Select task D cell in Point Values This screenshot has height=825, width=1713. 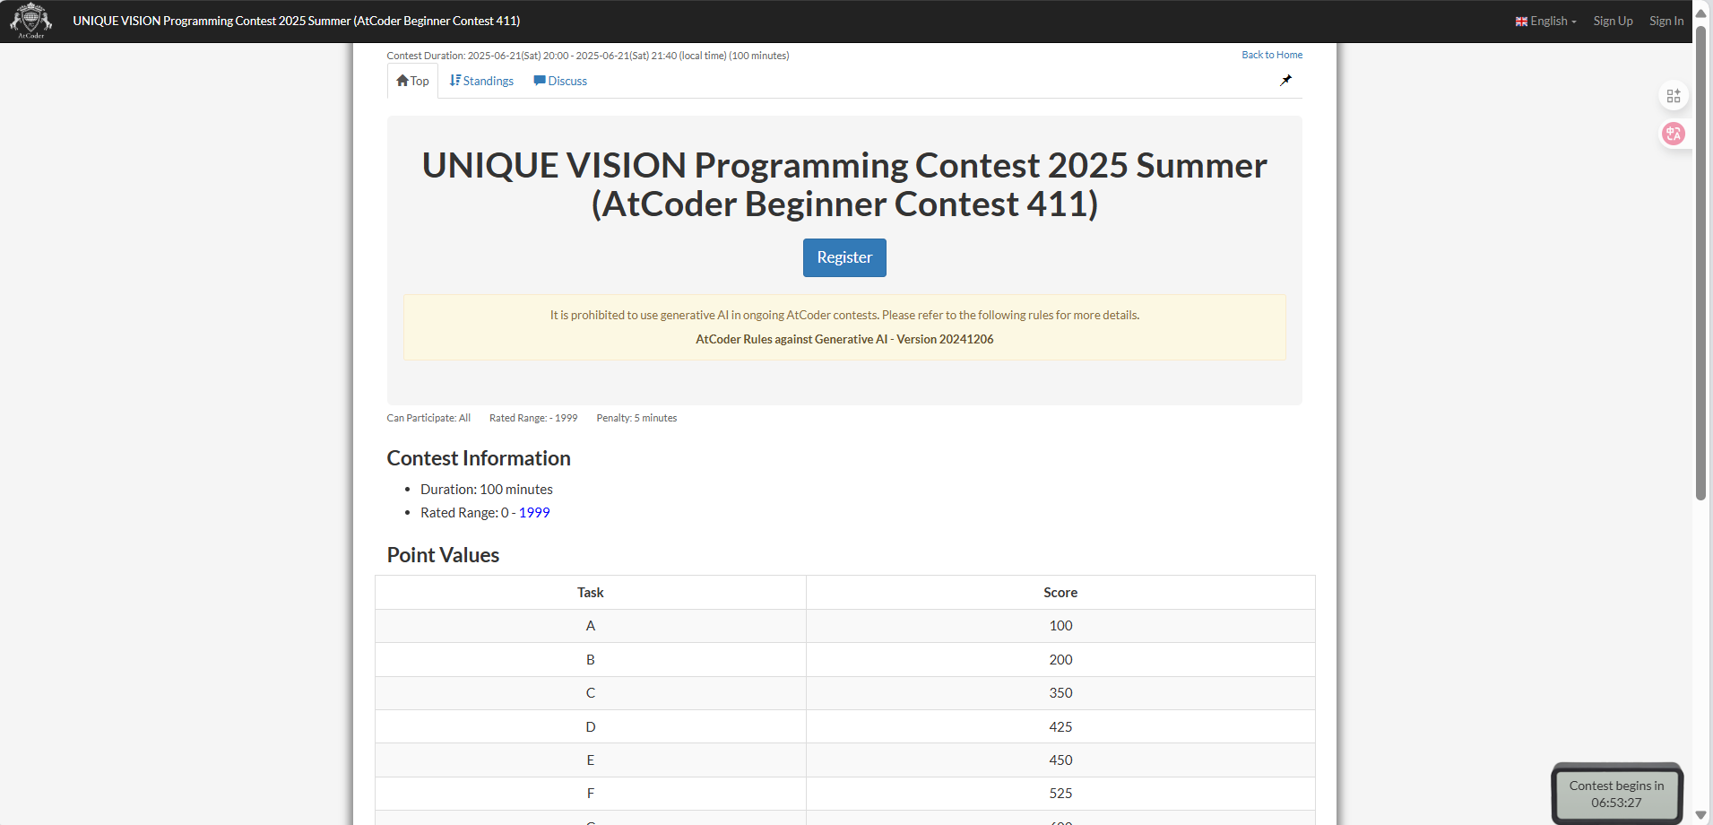click(x=591, y=726)
